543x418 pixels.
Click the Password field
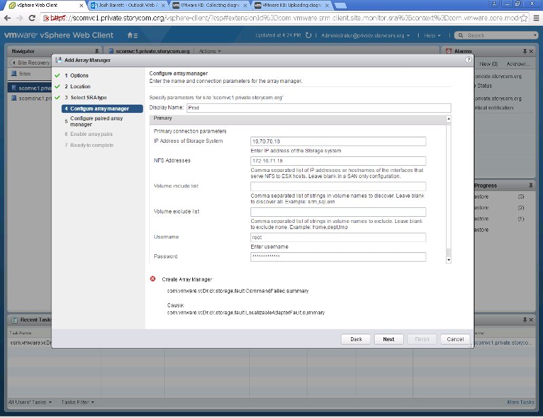pos(338,257)
